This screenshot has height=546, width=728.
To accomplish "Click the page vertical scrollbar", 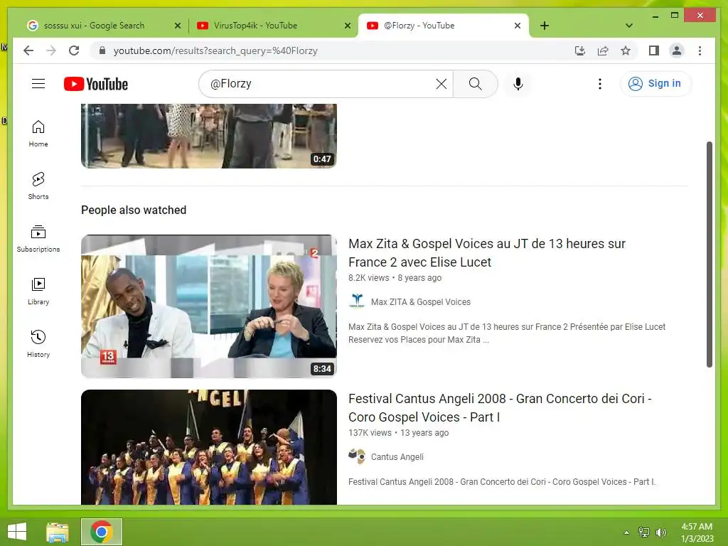I will tap(709, 255).
